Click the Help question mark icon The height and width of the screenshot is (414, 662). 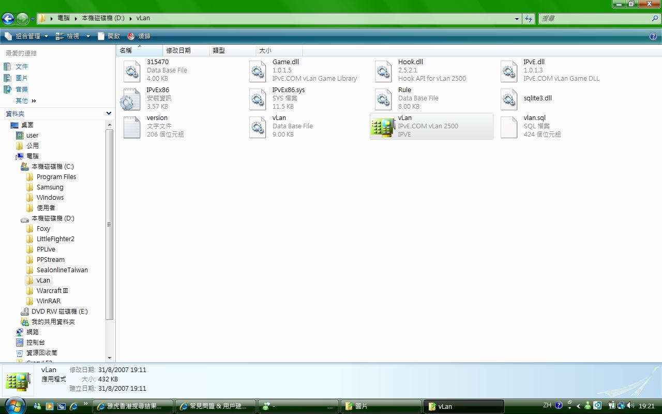click(x=653, y=36)
